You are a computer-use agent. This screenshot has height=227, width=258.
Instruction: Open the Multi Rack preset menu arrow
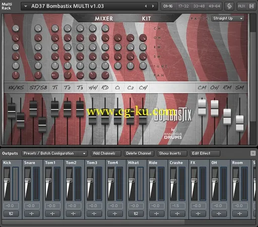[x=26, y=7]
